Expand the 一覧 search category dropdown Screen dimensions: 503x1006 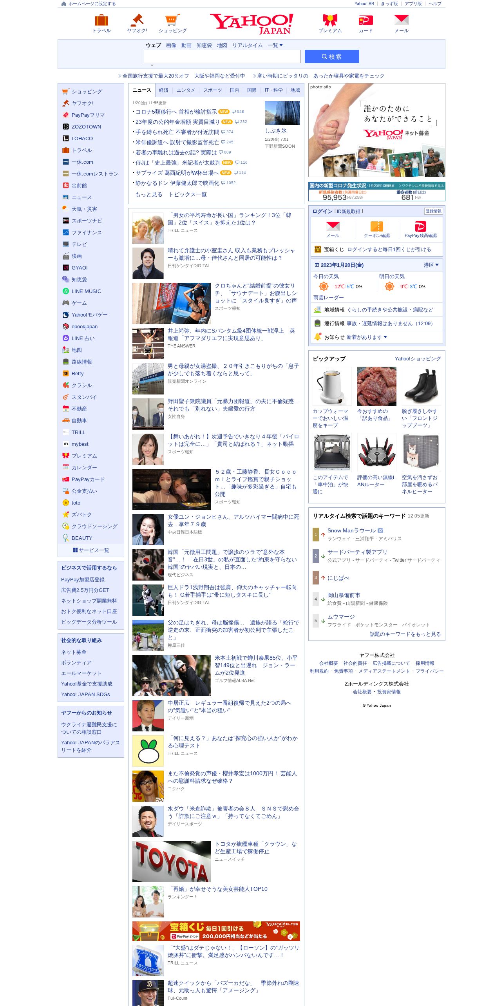pyautogui.click(x=275, y=45)
